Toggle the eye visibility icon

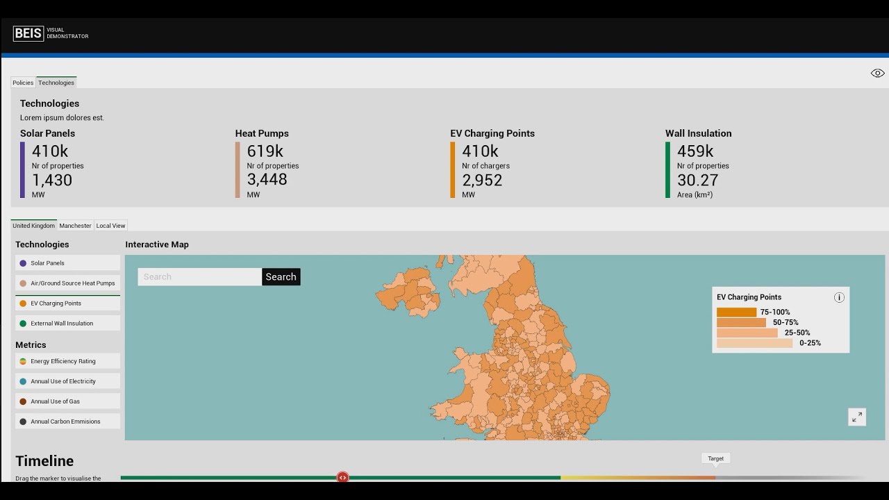877,73
